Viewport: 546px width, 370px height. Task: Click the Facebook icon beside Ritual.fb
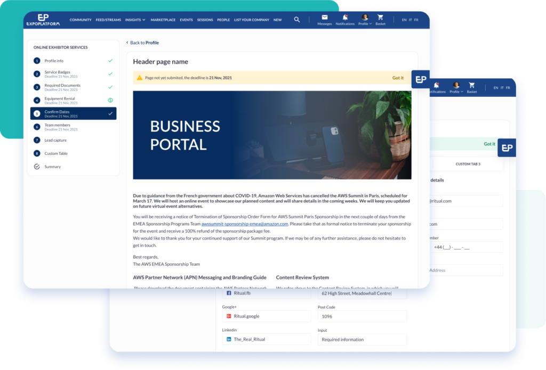click(x=229, y=293)
